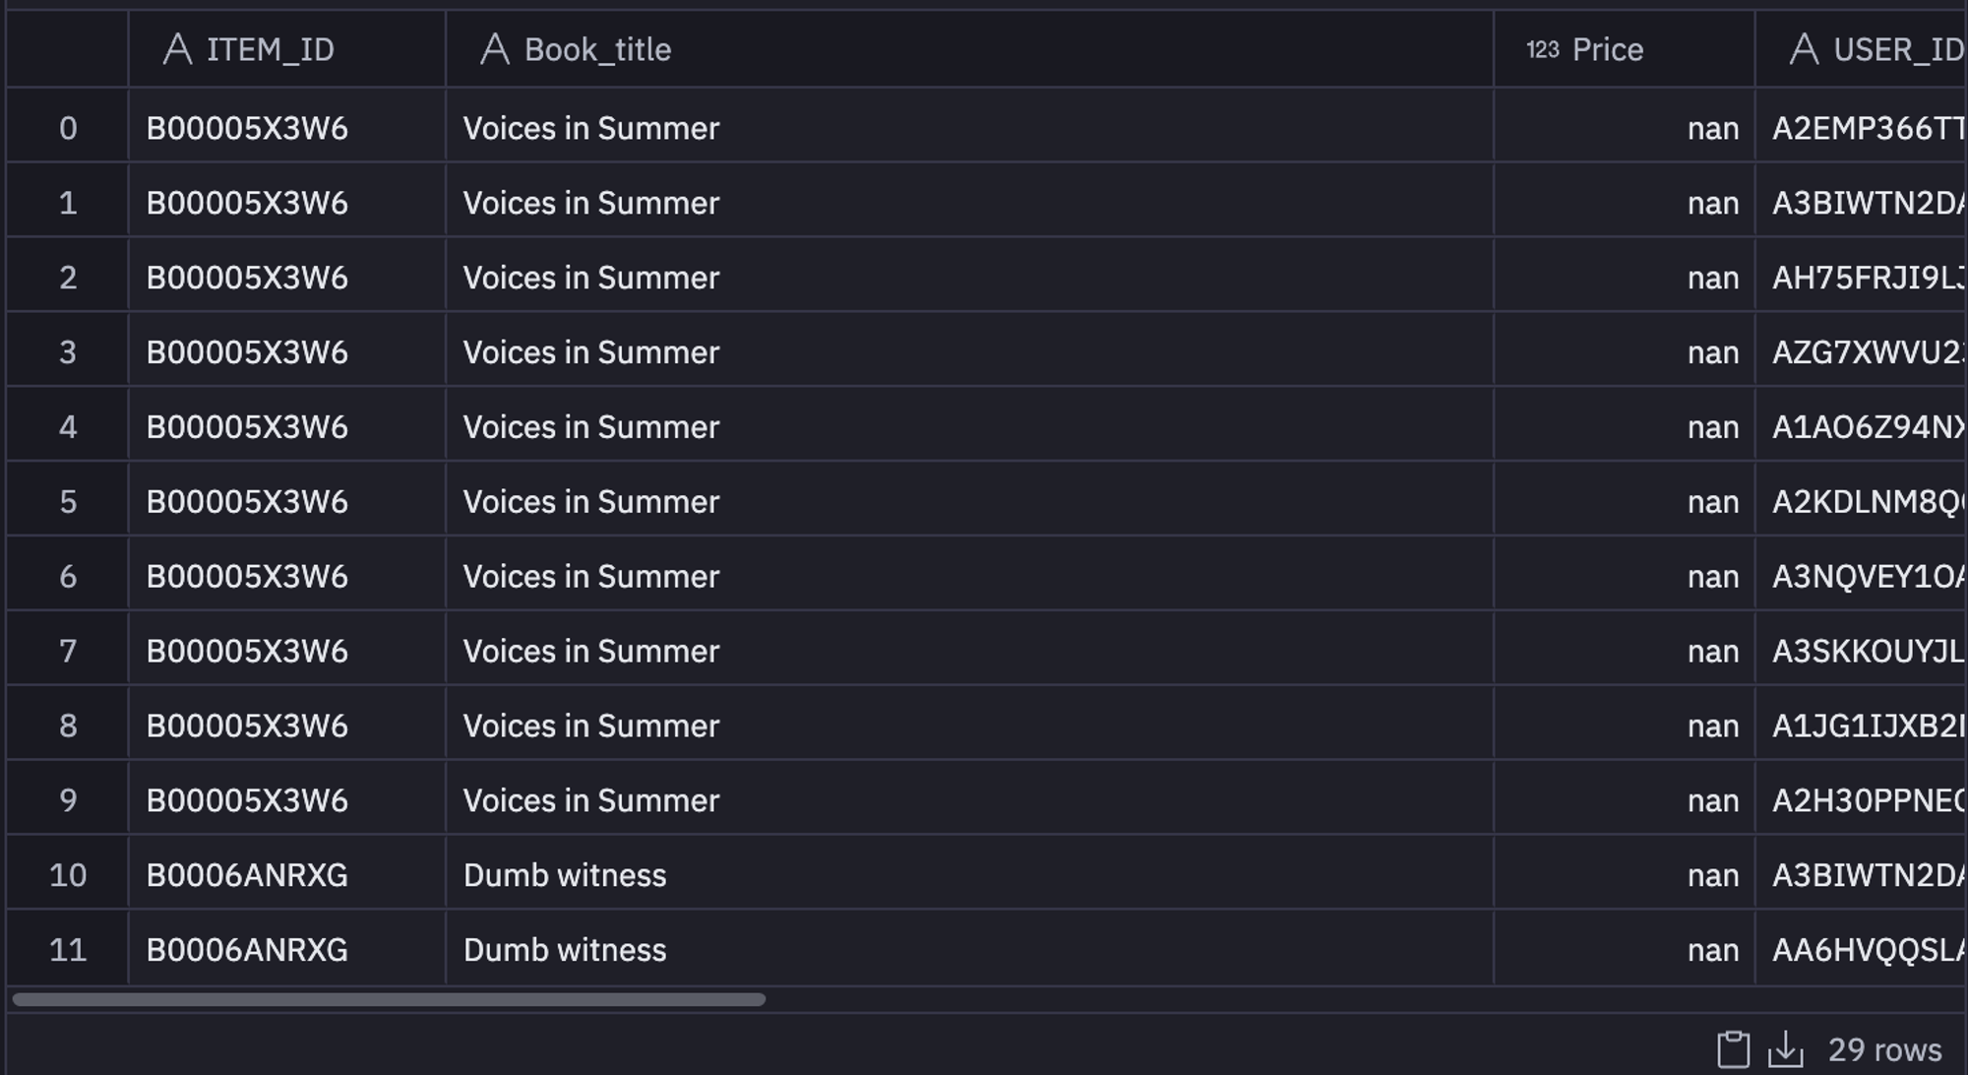Click the USER_ID column header
The width and height of the screenshot is (1968, 1075).
click(1862, 49)
